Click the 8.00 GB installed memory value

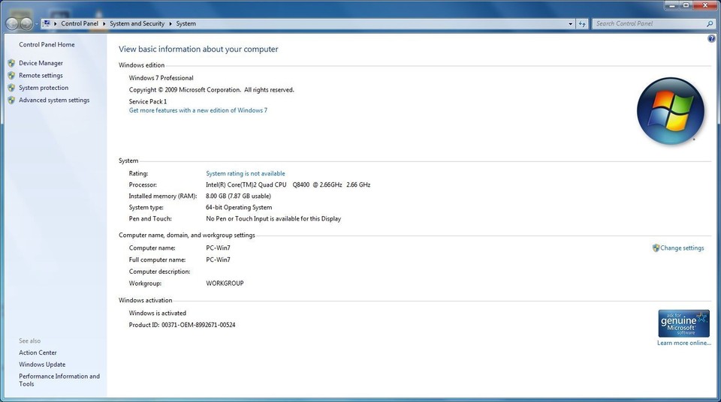tap(238, 196)
